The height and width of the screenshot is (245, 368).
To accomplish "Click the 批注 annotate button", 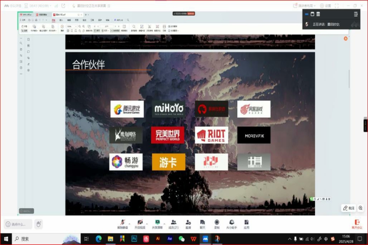I will click(349, 208).
